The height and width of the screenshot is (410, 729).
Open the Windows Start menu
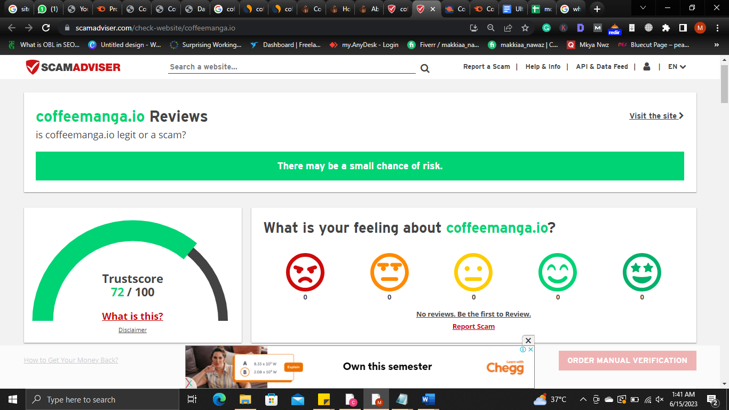(12, 399)
